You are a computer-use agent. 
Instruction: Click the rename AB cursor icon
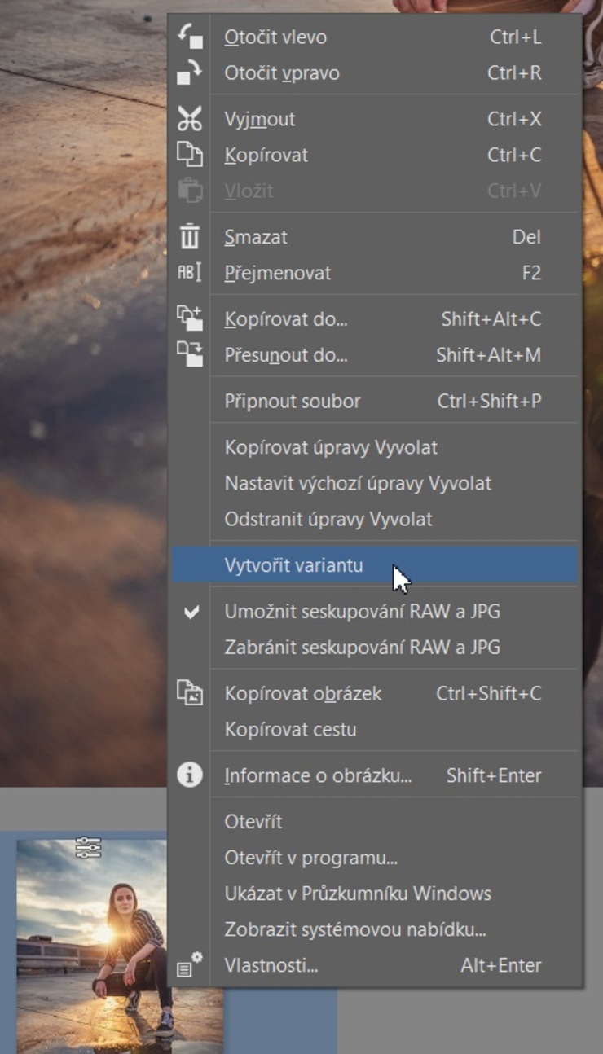click(x=190, y=273)
